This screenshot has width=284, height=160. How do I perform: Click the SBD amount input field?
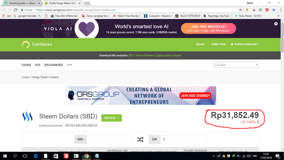click(109, 139)
